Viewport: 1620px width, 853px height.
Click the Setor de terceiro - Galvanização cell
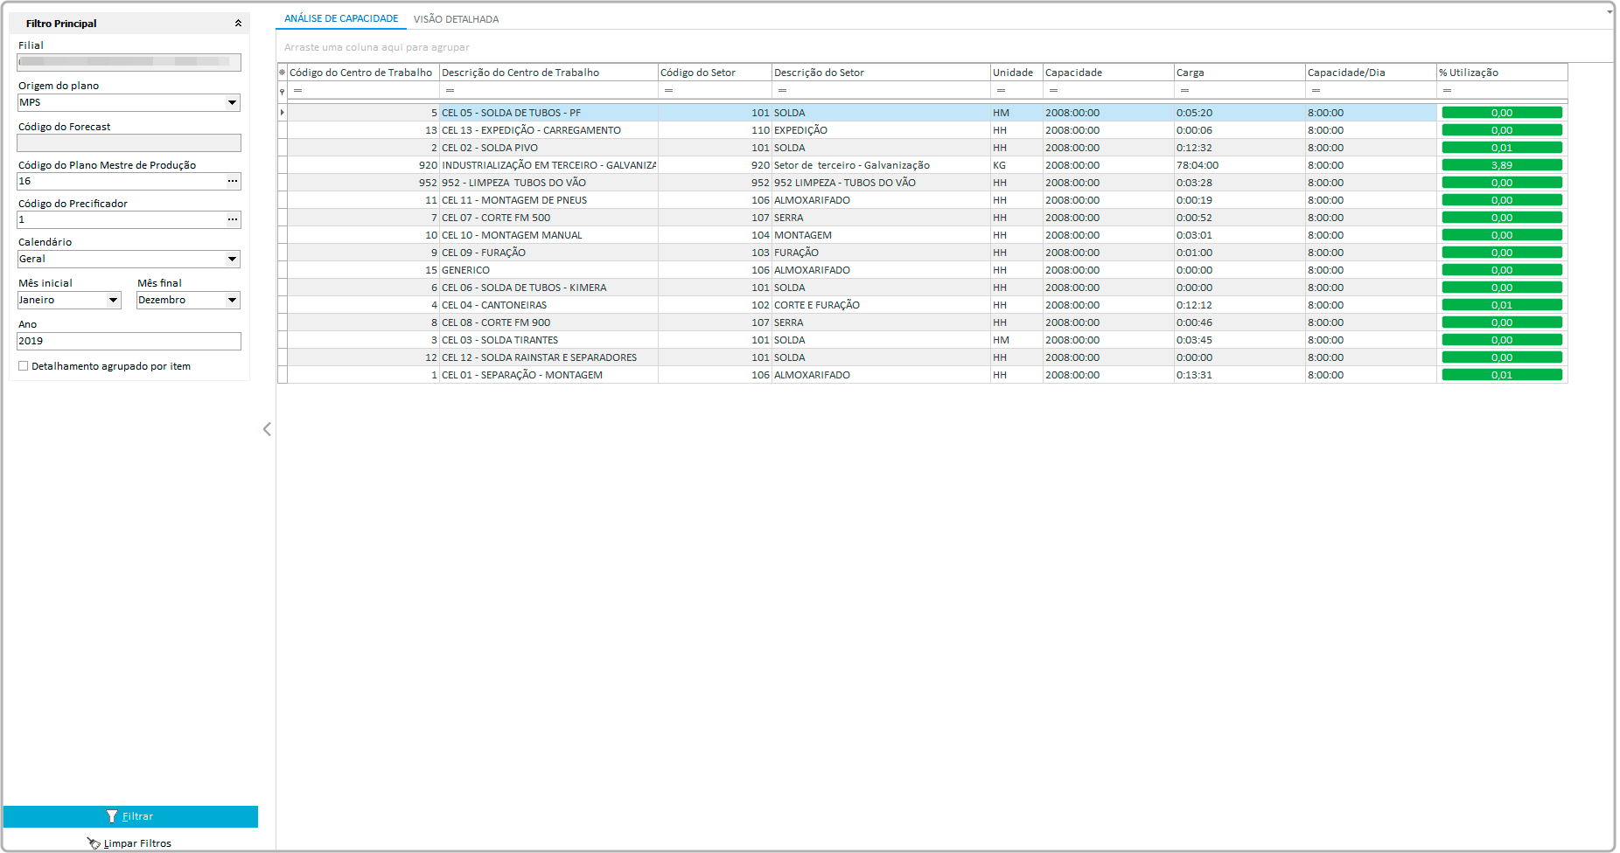[x=881, y=165]
